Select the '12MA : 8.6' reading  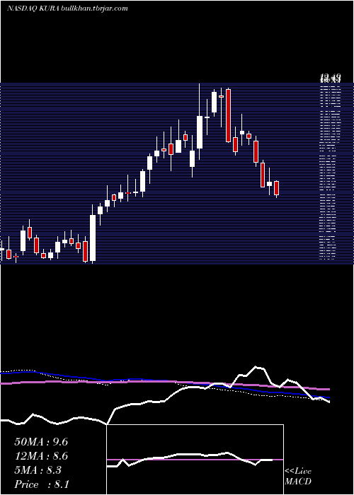click(41, 456)
